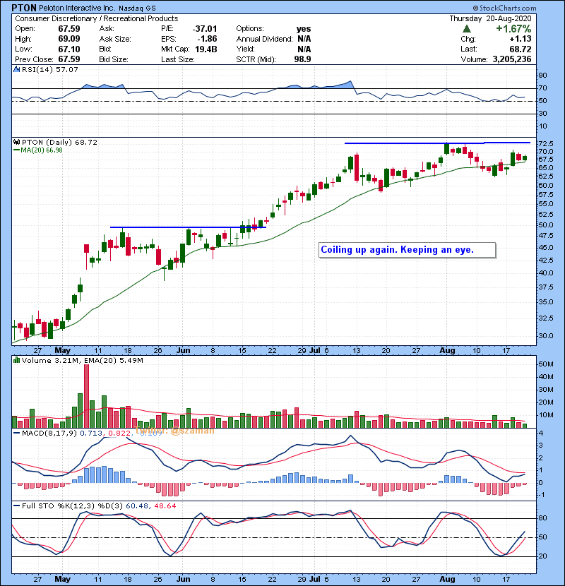The width and height of the screenshot is (565, 586).
Task: Click the blue resistance line near 72.5
Action: (437, 143)
